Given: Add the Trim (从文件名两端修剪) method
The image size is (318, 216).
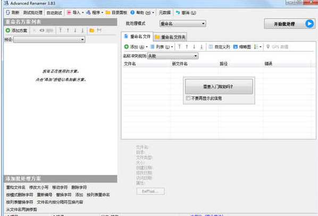Looking at the screenshot, I should click(21, 209).
